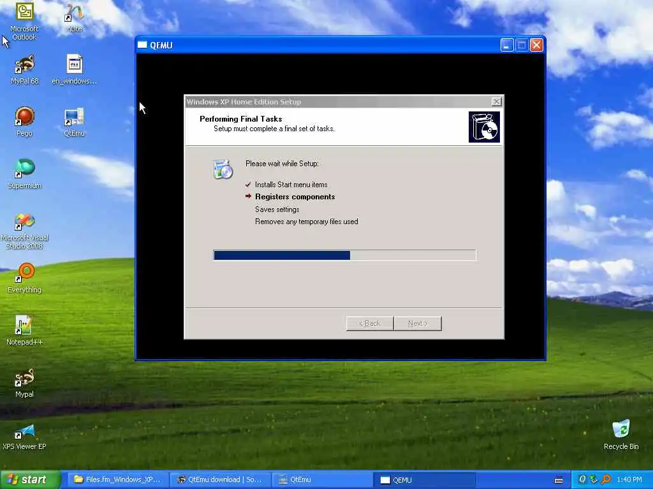
Task: Click the red arrow beside Registers components
Action: (248, 196)
